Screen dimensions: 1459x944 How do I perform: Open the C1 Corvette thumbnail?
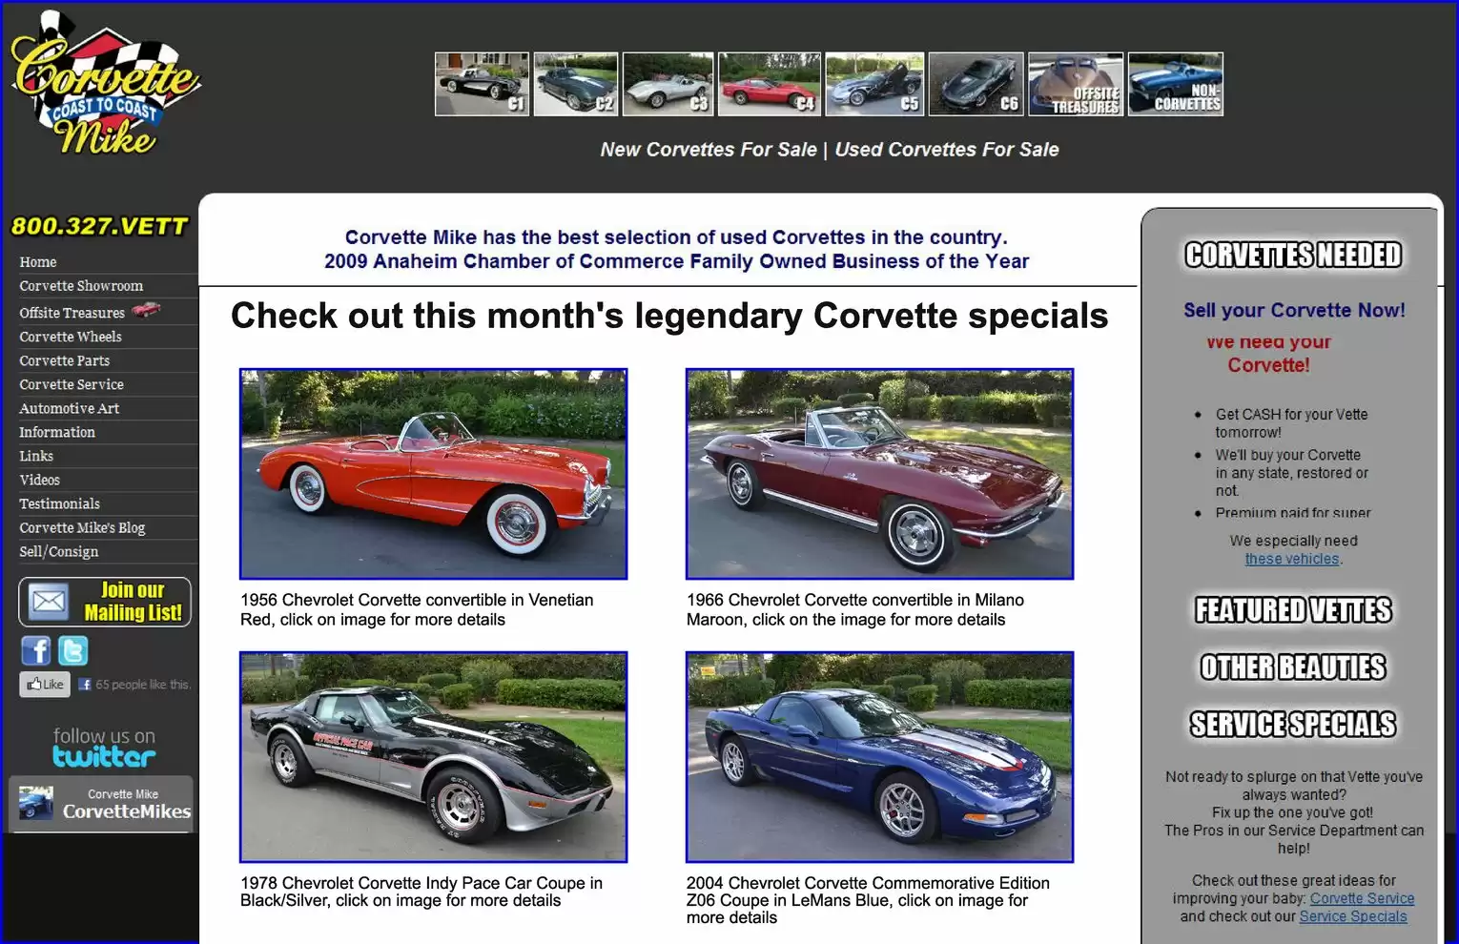482,84
